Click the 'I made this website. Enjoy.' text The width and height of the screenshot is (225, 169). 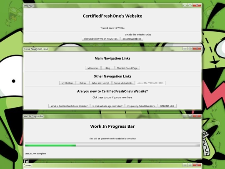pyautogui.click(x=138, y=35)
